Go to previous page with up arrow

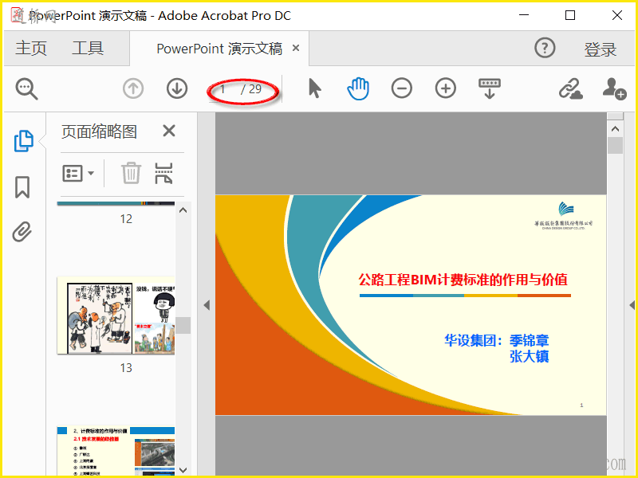(133, 88)
